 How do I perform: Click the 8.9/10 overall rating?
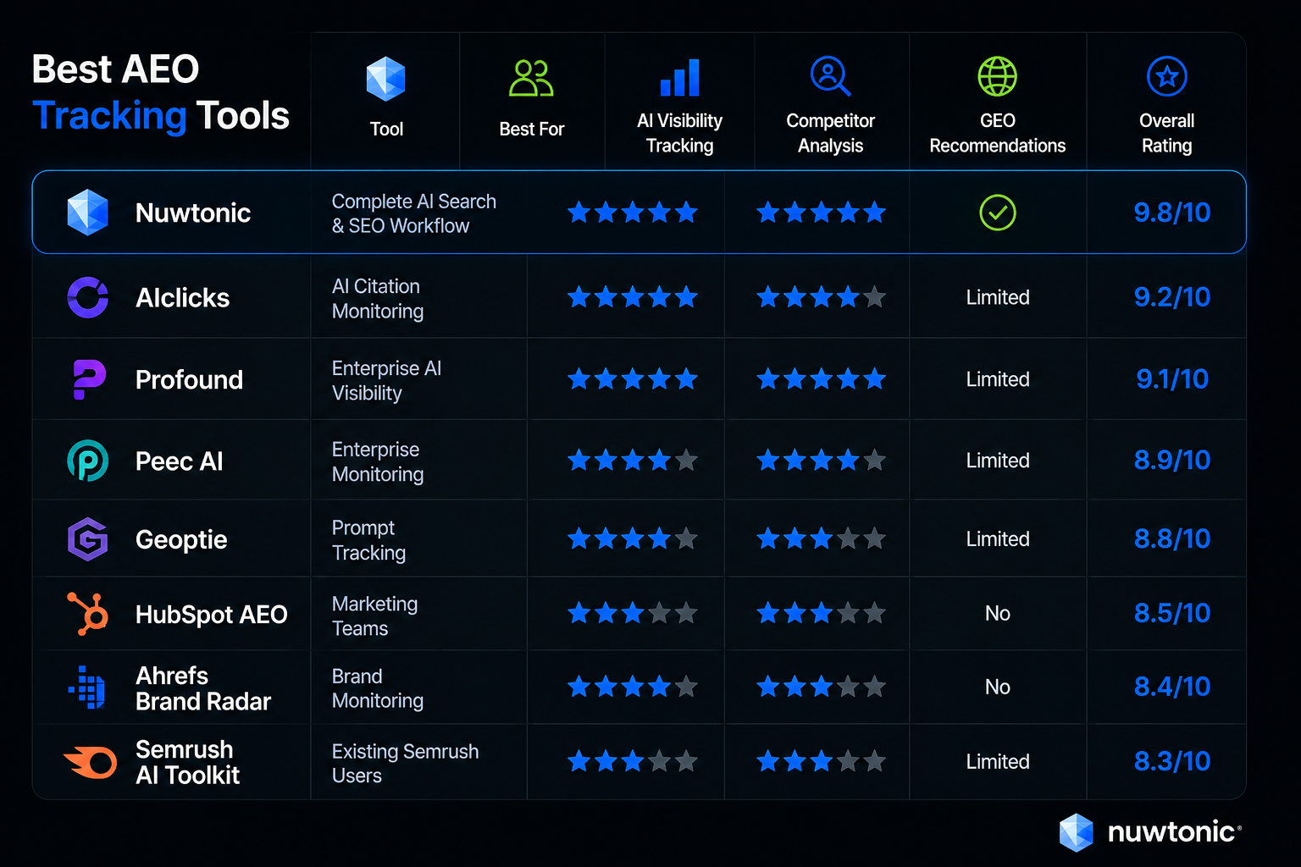(x=1172, y=461)
